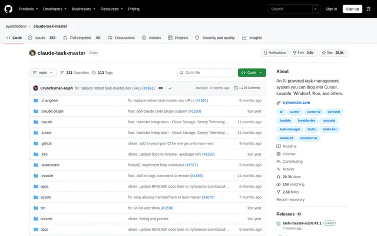Open the Contributing link in About
The image size is (377, 236).
tap(289, 162)
